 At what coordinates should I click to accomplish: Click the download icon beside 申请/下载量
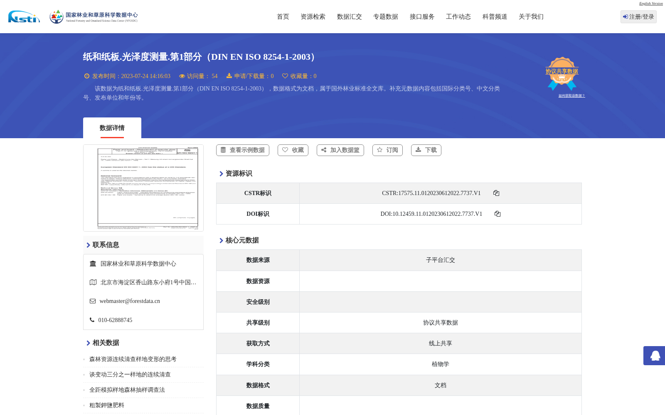[x=229, y=76]
